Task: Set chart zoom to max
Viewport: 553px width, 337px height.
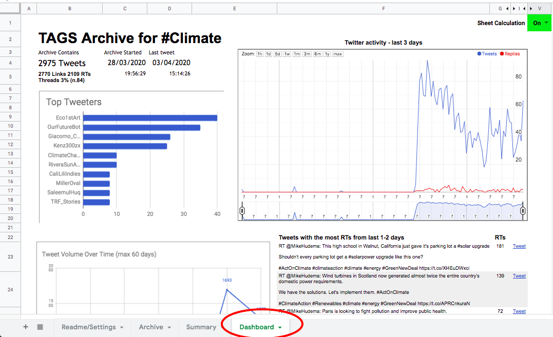Action: click(x=337, y=54)
